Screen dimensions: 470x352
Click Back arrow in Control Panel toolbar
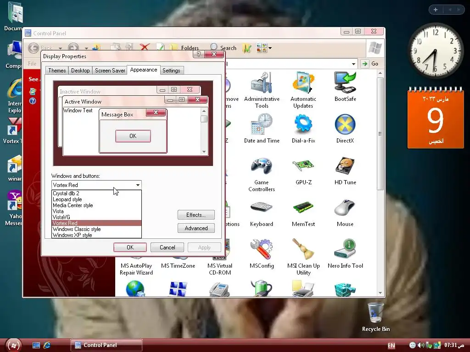tap(34, 48)
